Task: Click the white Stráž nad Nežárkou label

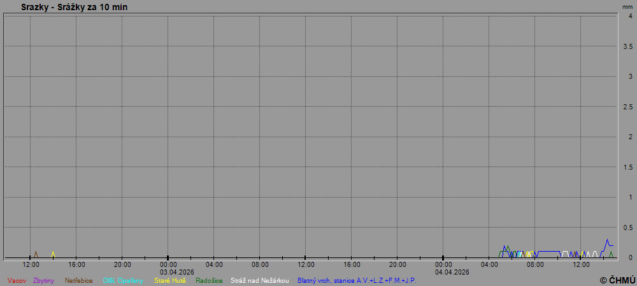Action: tap(260, 280)
